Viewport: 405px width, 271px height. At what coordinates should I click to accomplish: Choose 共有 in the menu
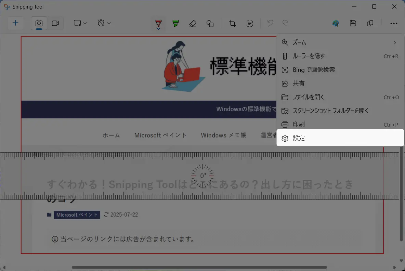(x=340, y=83)
